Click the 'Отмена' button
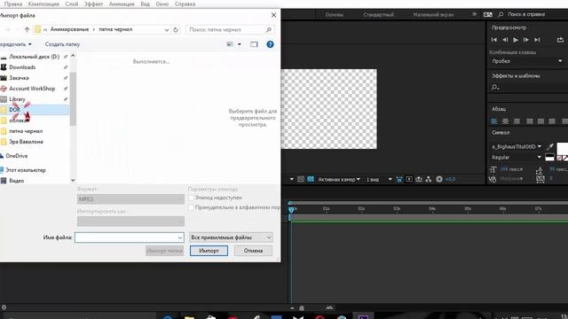568x319 pixels. 253,251
